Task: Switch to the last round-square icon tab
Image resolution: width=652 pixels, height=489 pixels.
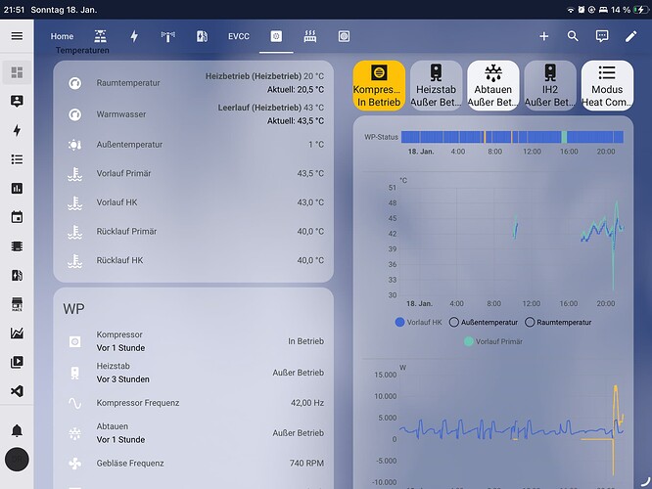Action: 344,36
